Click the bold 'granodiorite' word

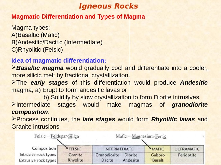[x=190, y=105]
